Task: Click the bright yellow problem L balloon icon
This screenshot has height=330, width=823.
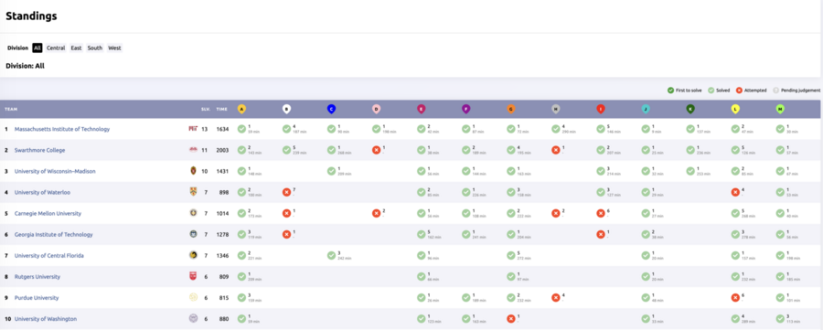Action: 735,109
